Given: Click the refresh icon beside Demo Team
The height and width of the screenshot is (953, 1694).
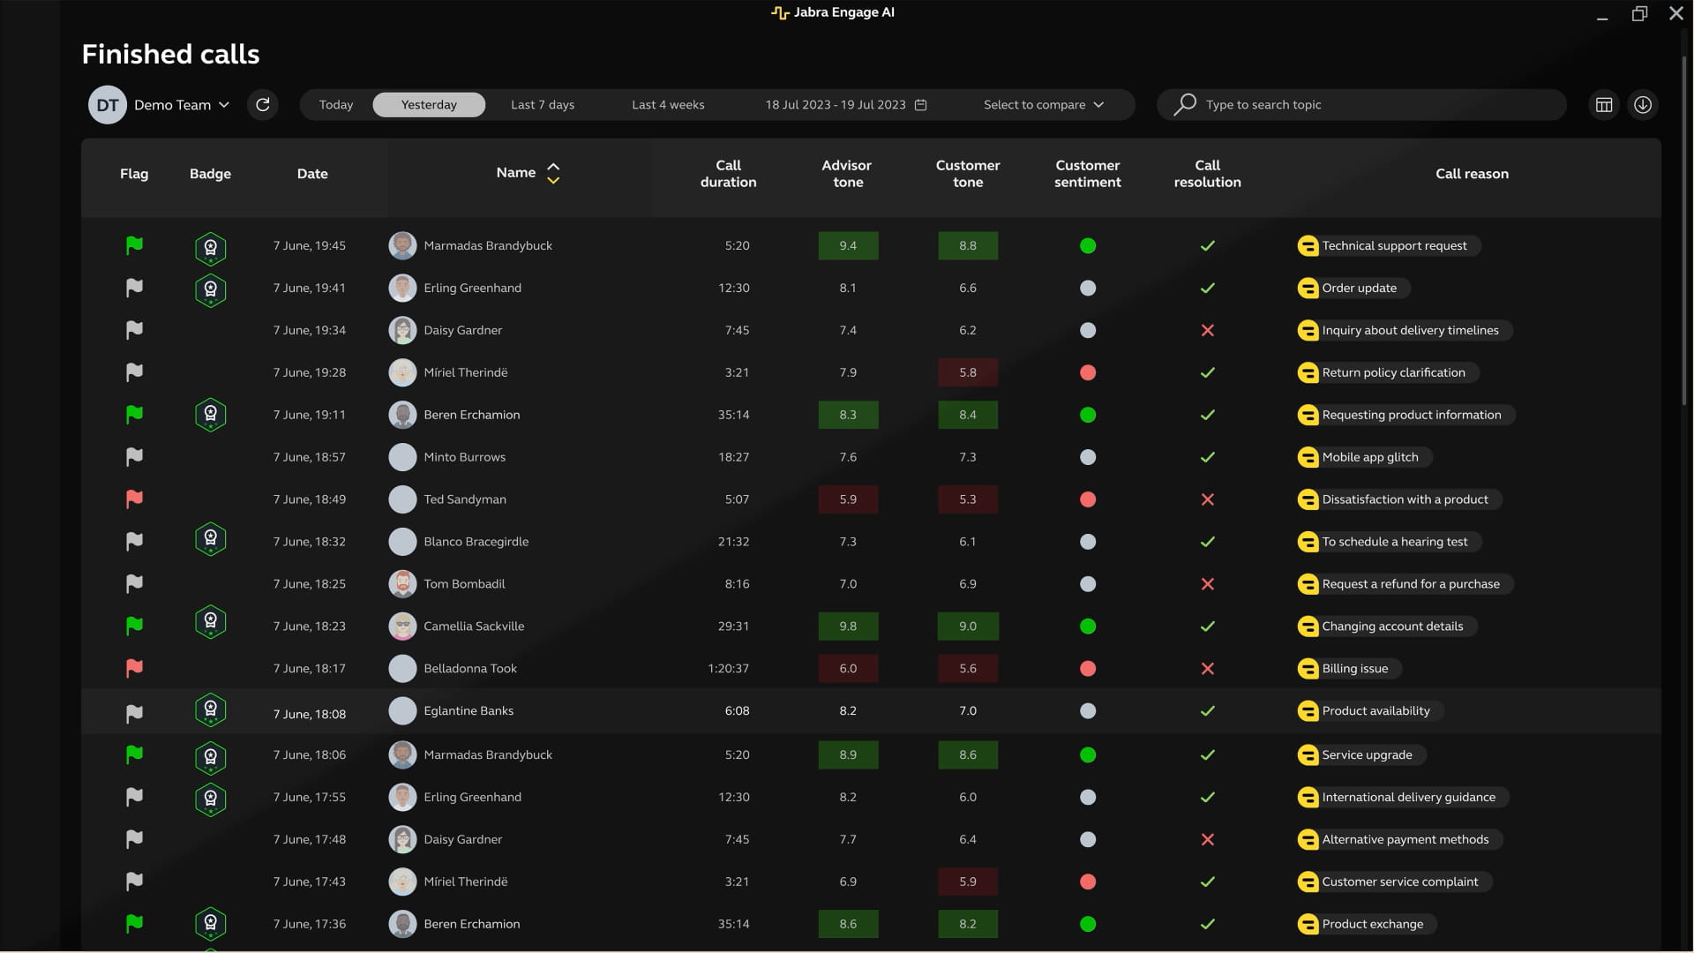Looking at the screenshot, I should pos(263,105).
